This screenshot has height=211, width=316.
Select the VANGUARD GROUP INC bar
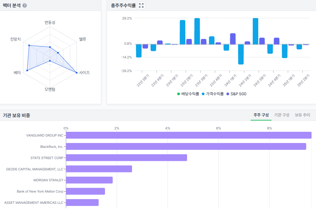coord(189,135)
